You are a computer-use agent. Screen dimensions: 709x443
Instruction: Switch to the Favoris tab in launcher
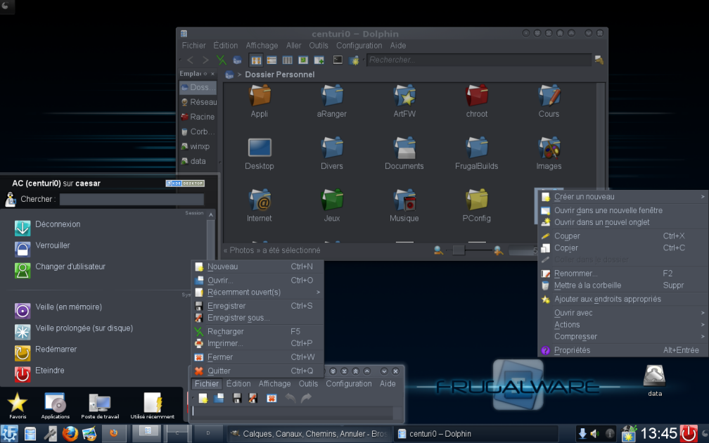click(x=18, y=406)
